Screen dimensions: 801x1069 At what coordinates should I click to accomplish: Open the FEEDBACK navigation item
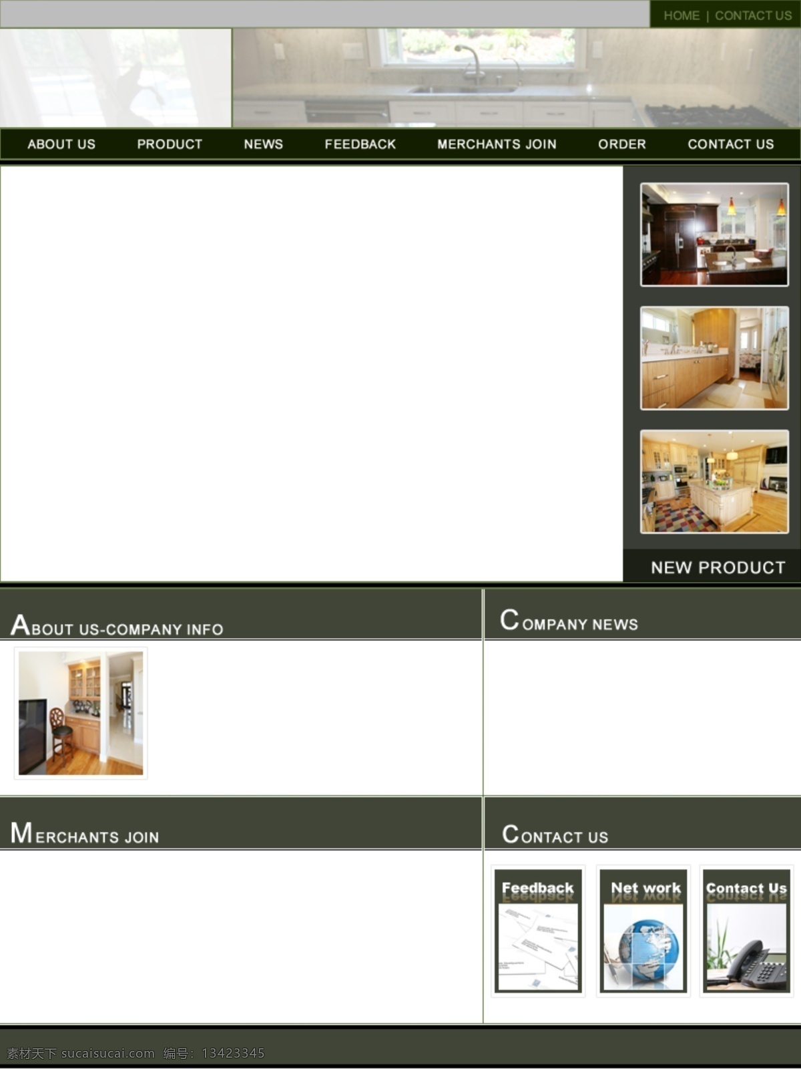pyautogui.click(x=360, y=144)
